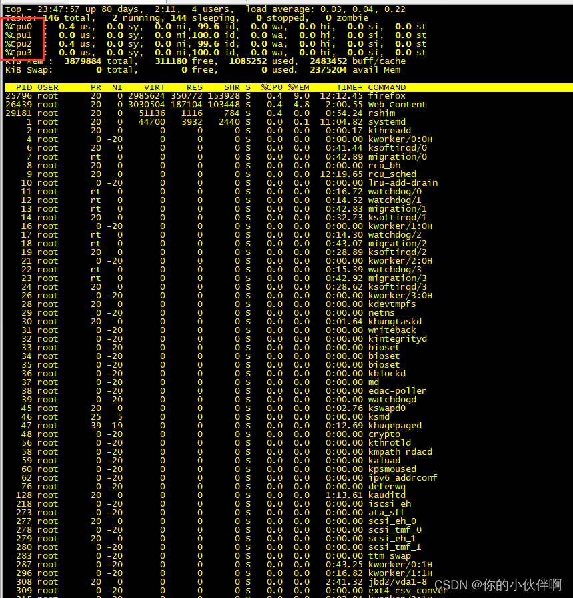The height and width of the screenshot is (598, 573).
Task: Click the kworker/1:0H command name
Action: [400, 226]
